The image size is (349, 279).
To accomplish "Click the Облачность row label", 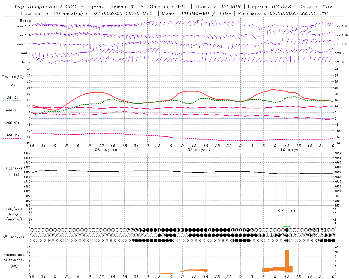I will pyautogui.click(x=14, y=236).
